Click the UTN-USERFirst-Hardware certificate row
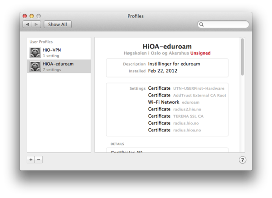Screen dimensions: 272x198 click(186, 88)
